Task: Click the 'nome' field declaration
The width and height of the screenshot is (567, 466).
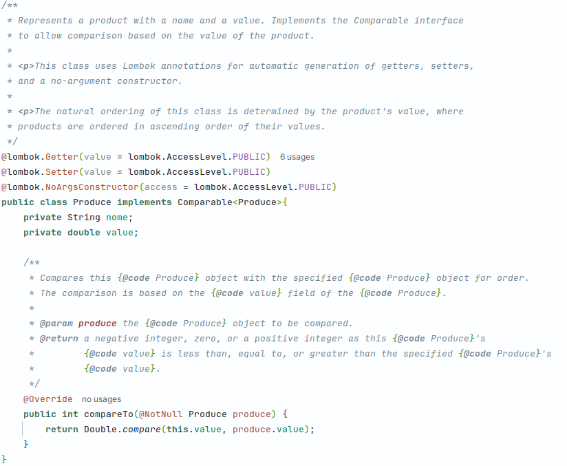Action: [x=117, y=218]
